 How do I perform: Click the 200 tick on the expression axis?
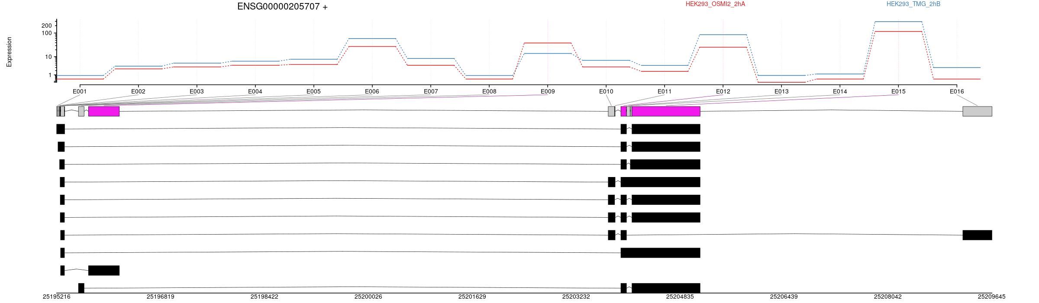pos(46,26)
